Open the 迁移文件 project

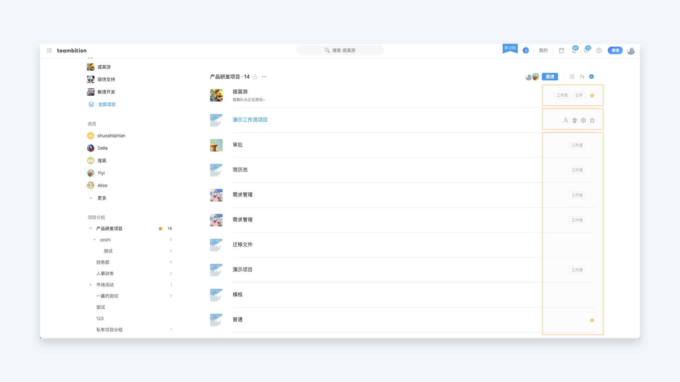[x=243, y=245]
